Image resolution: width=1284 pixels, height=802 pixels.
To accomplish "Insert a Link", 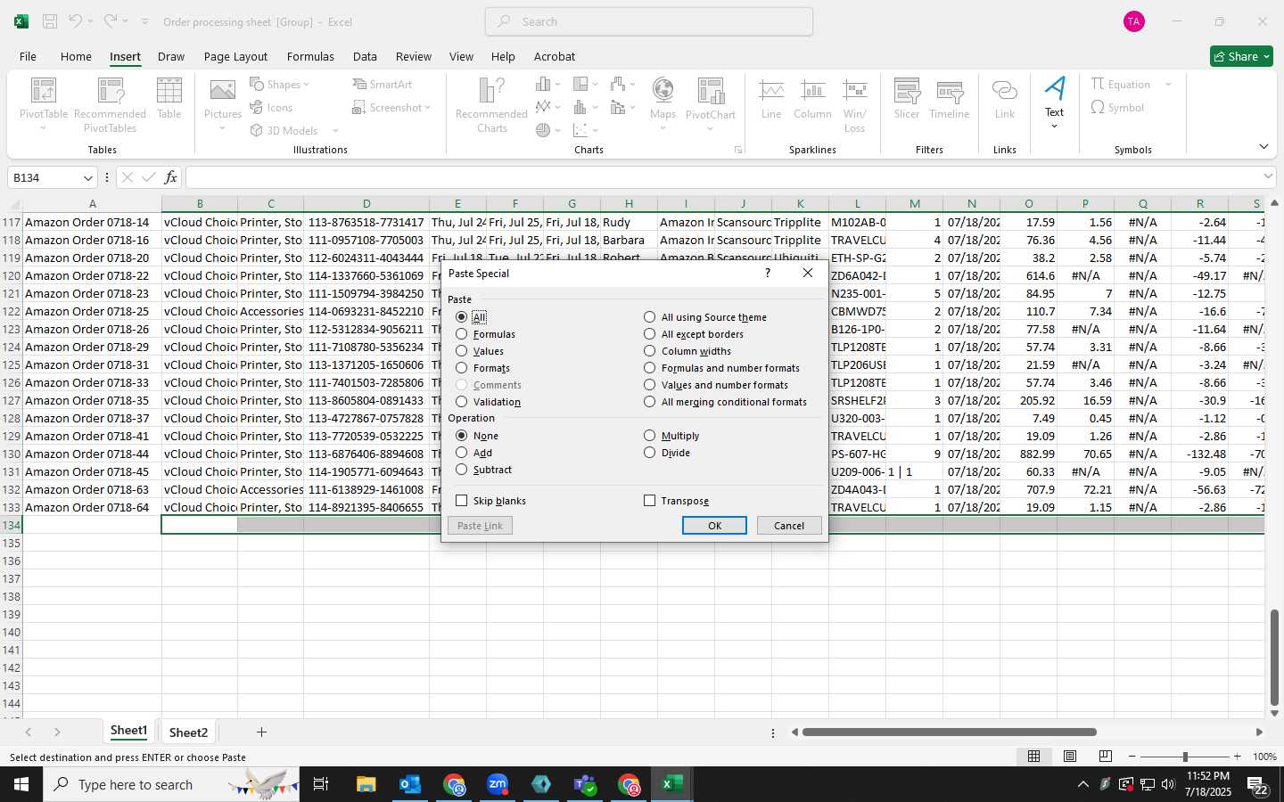I will [x=1005, y=98].
